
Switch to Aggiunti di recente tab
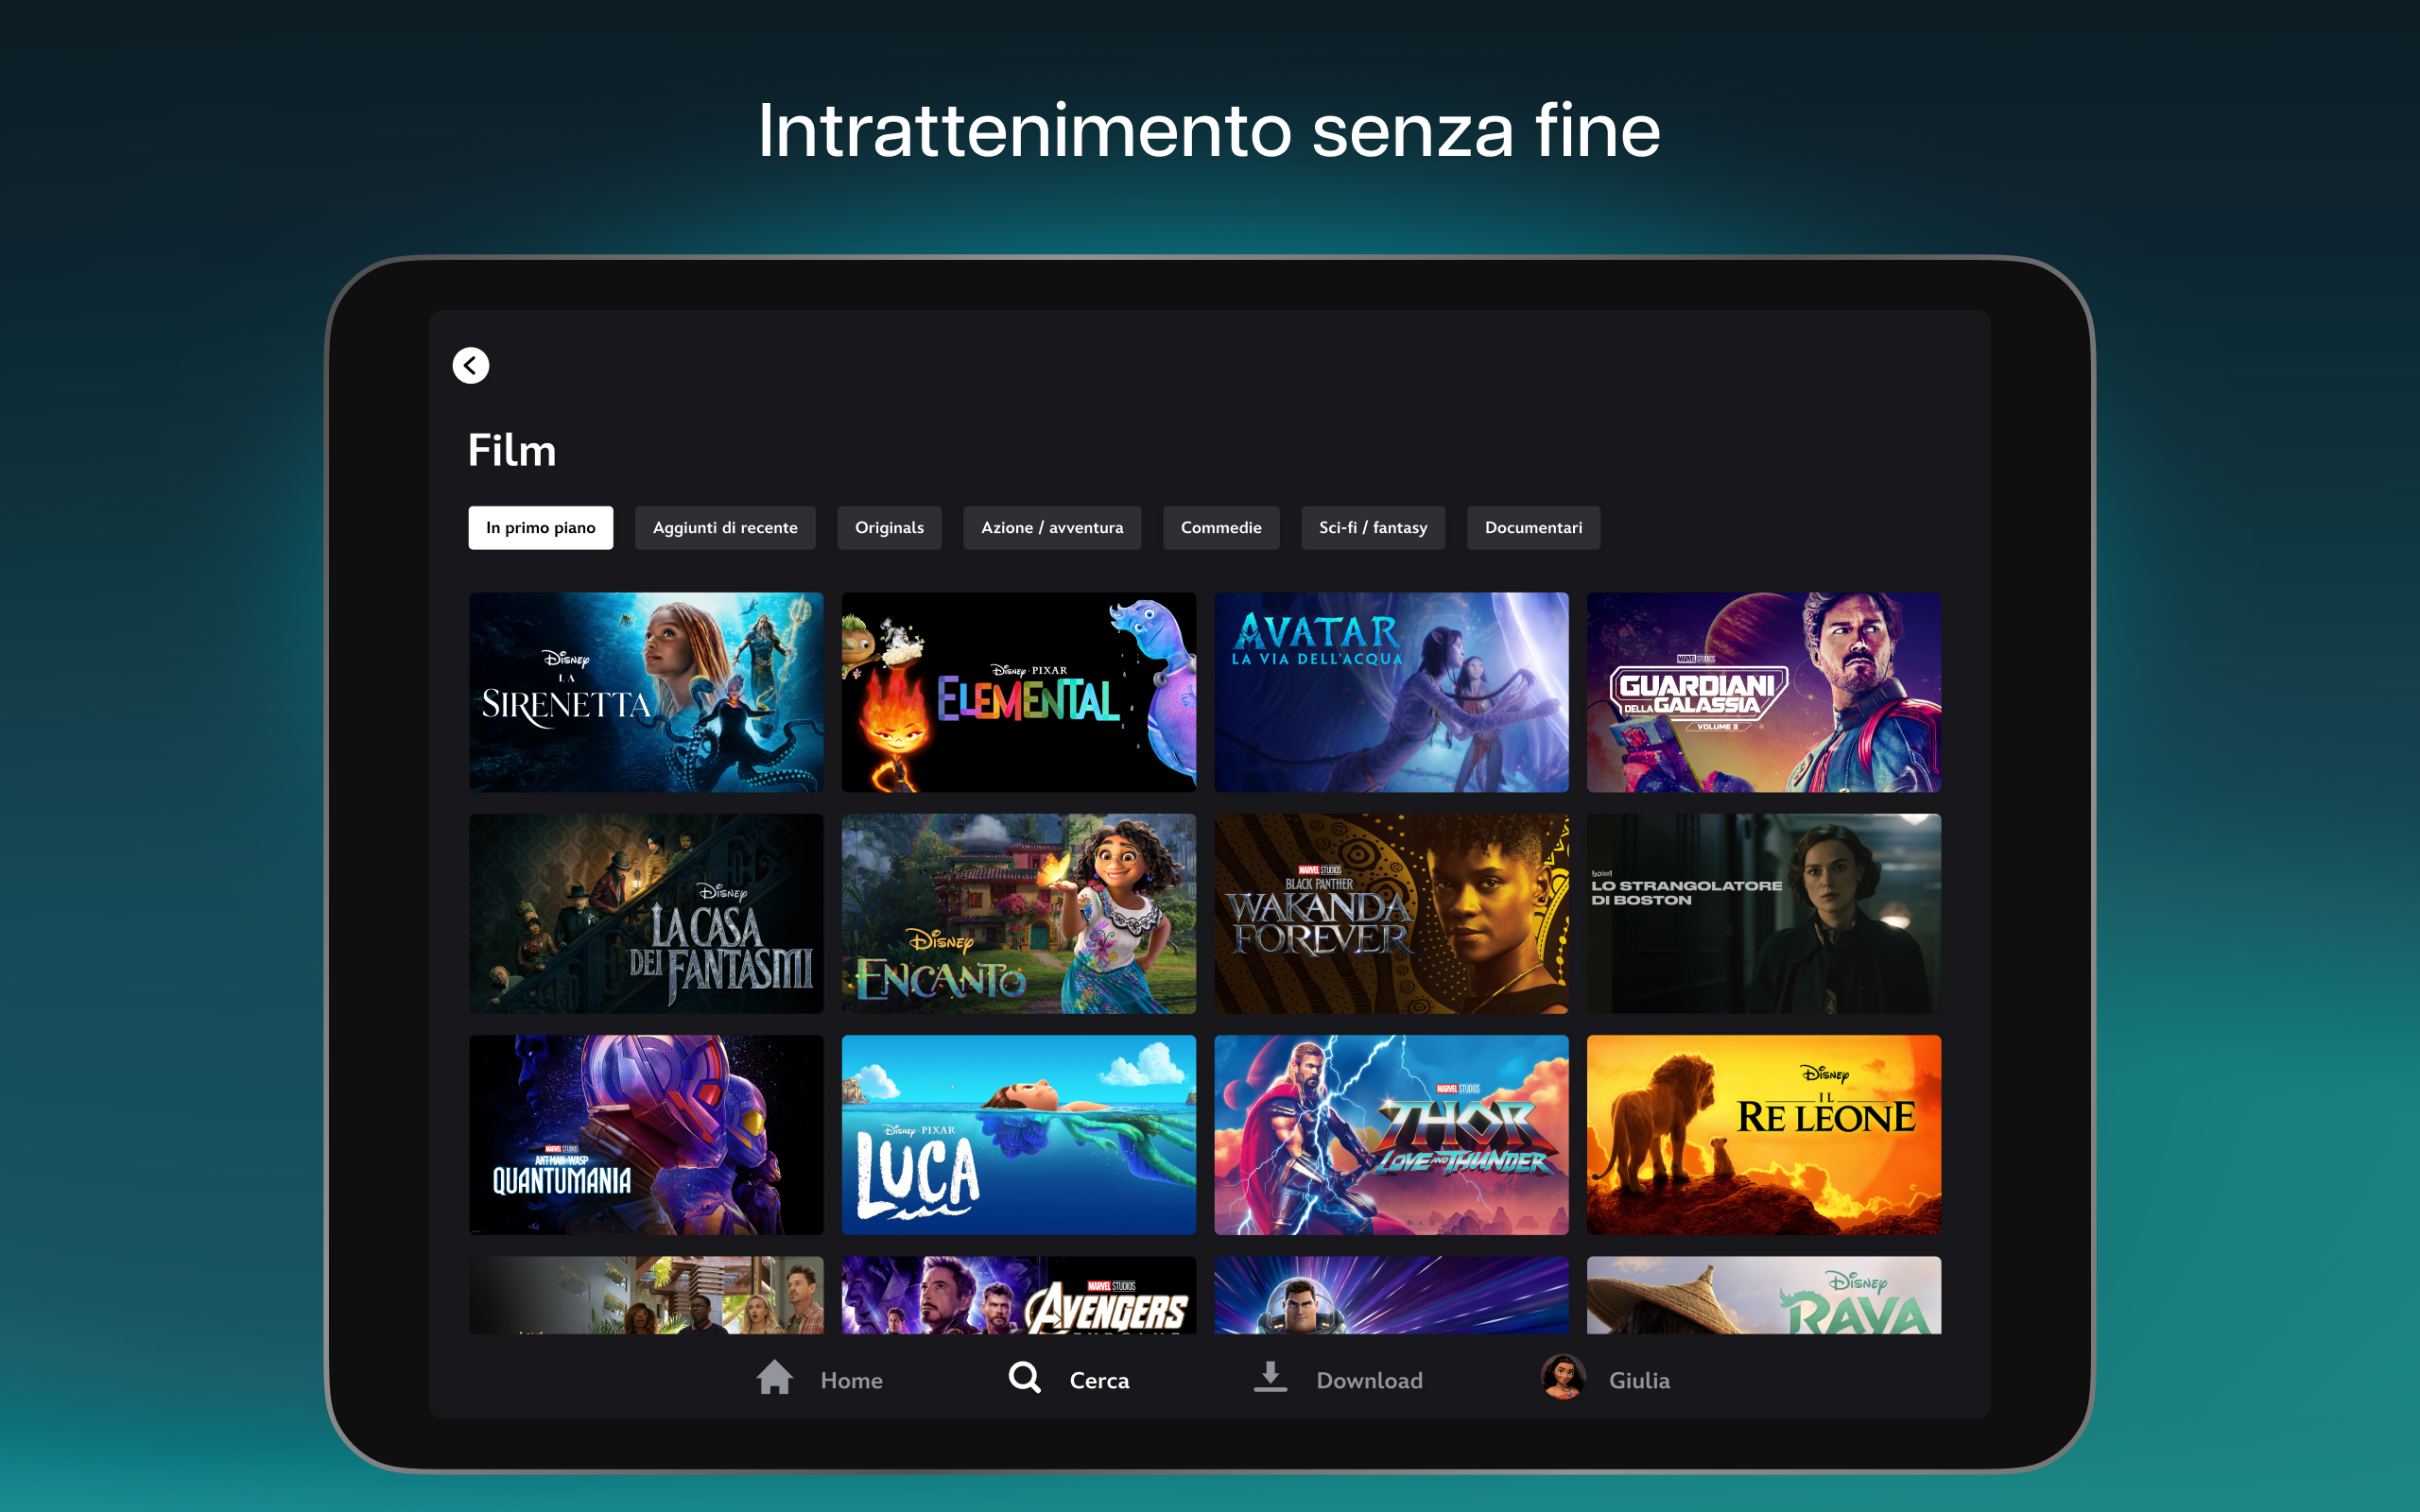(725, 528)
